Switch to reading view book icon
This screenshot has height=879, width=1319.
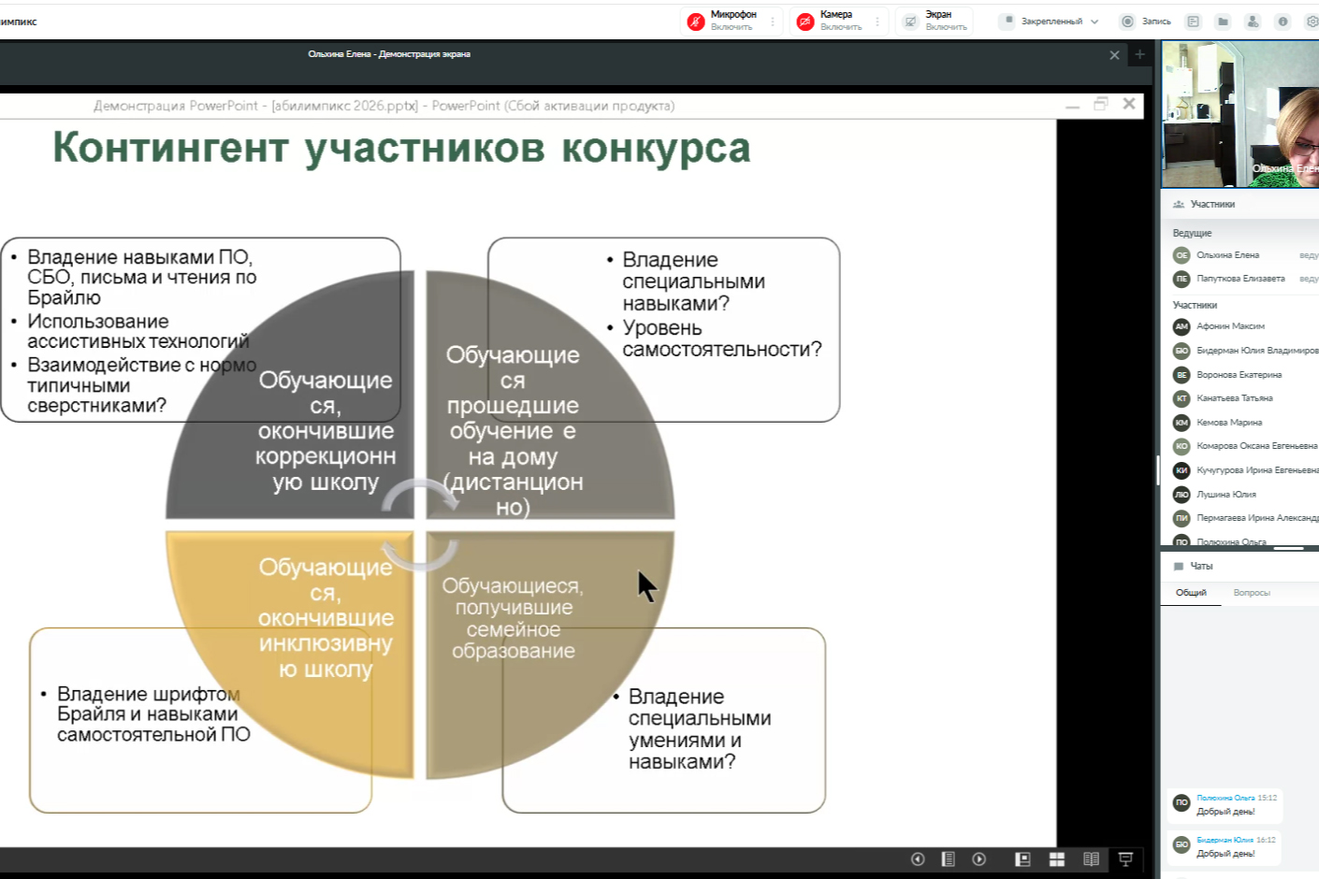coord(1091,859)
